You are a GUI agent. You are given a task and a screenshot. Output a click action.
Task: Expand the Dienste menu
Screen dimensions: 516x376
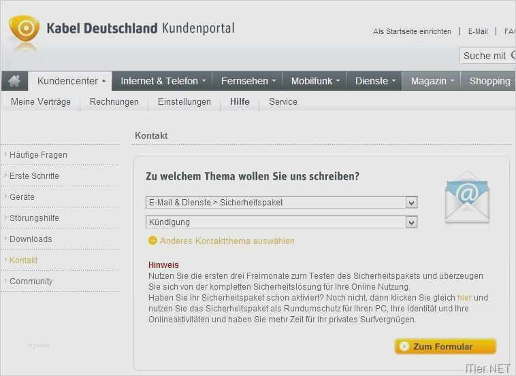tap(374, 81)
